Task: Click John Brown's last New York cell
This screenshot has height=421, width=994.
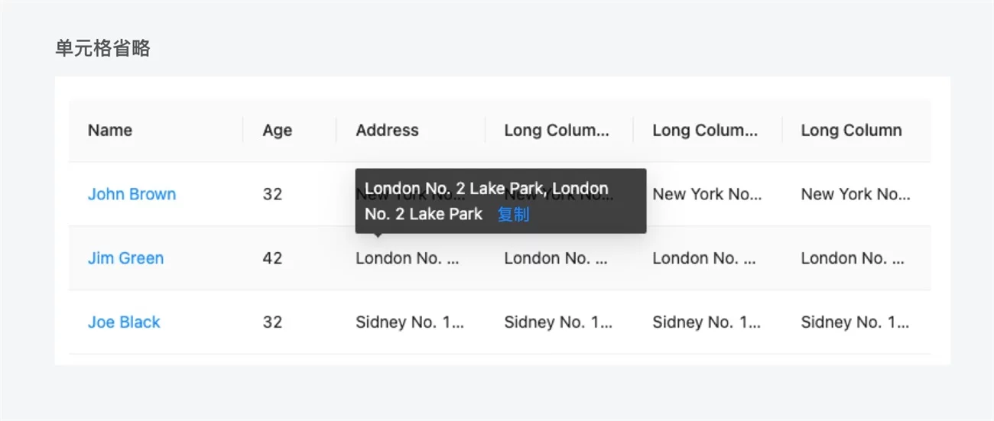Action: 856,194
